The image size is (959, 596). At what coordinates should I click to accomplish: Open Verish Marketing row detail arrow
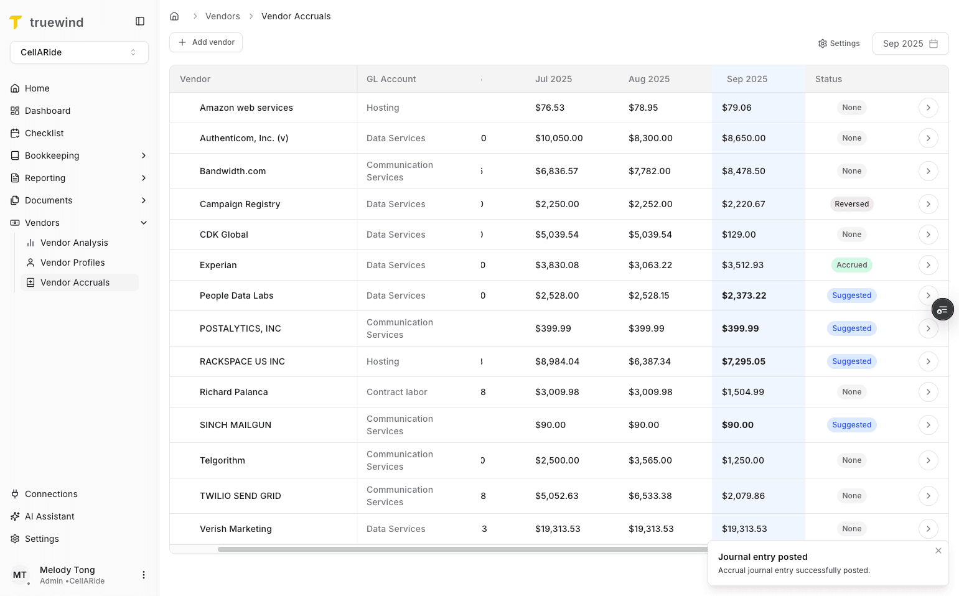928,529
